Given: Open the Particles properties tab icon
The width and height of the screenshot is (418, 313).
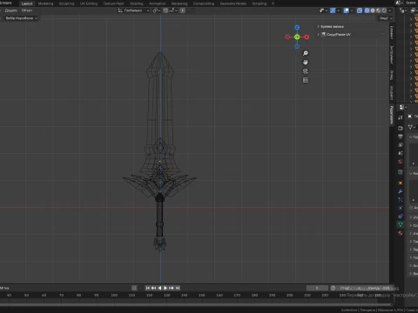Looking at the screenshot, I should [x=401, y=200].
